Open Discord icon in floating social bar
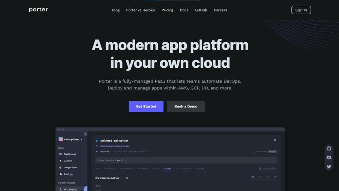The width and height of the screenshot is (339, 191). [329, 157]
